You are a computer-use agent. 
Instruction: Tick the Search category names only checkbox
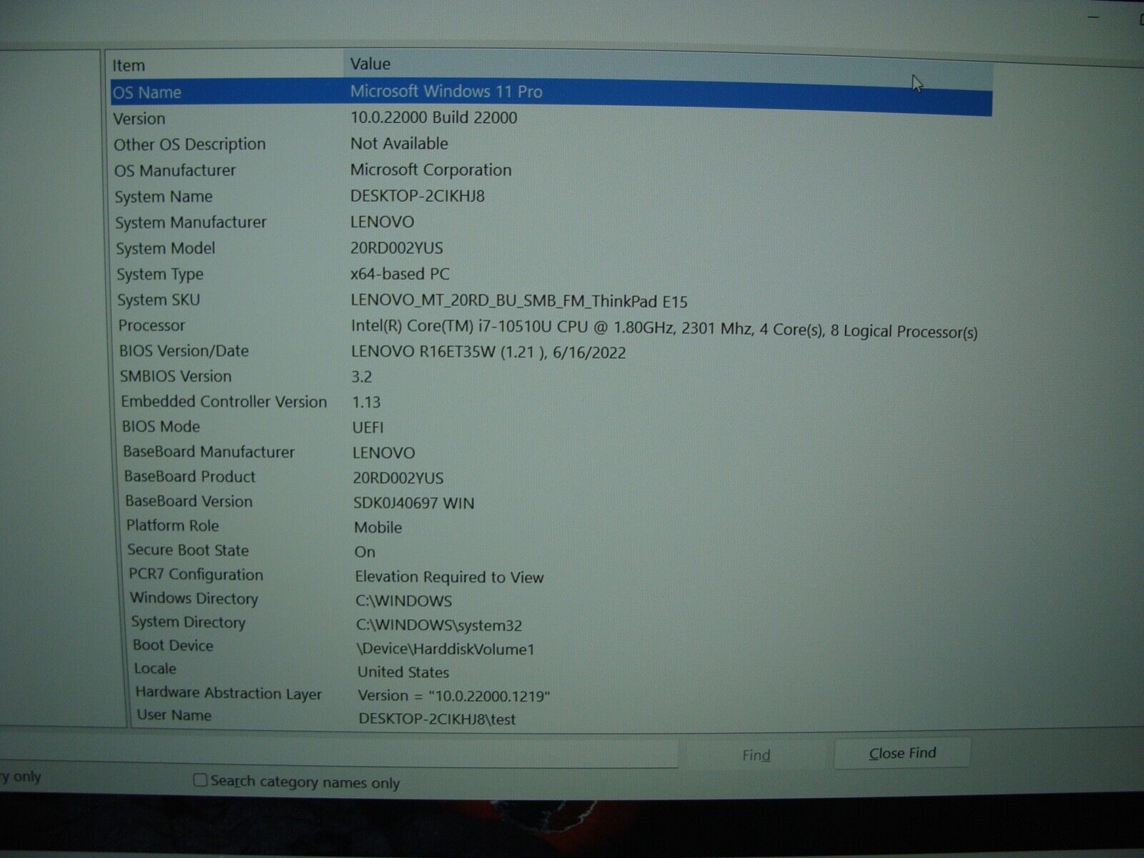point(200,780)
